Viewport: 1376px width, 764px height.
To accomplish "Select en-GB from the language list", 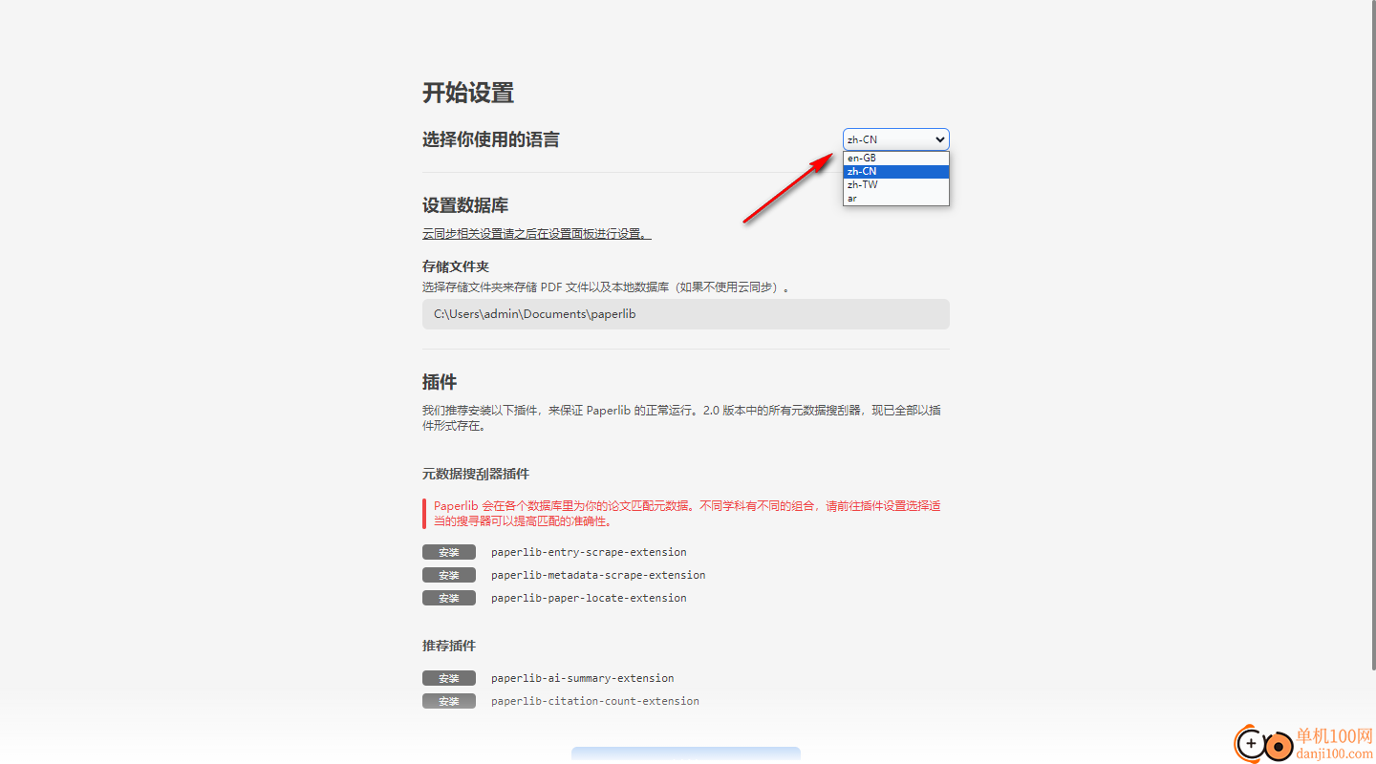I will [895, 158].
